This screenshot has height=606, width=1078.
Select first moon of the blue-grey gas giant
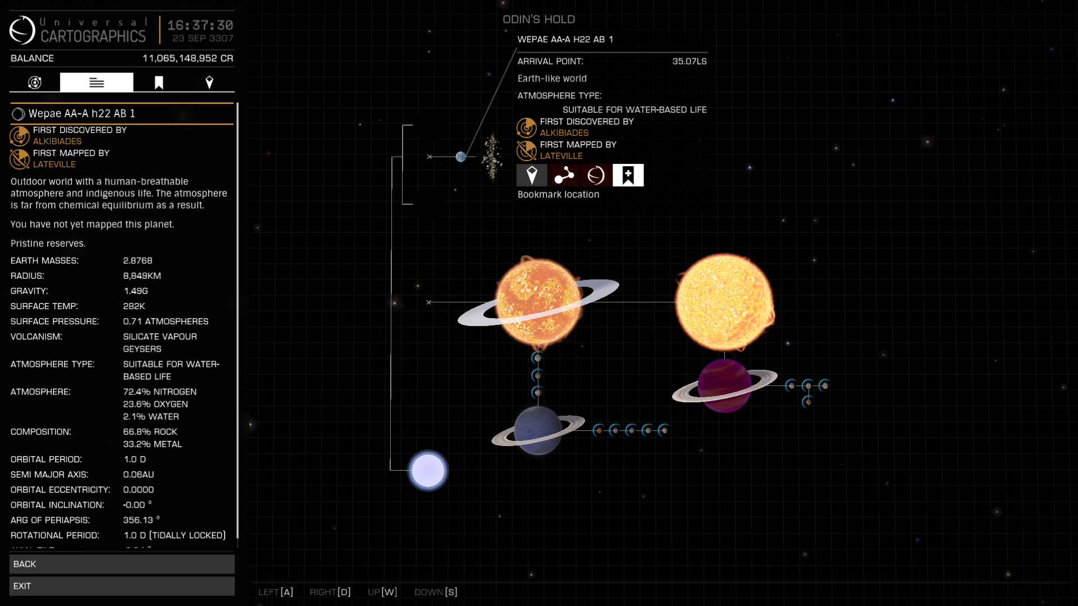[x=599, y=430]
